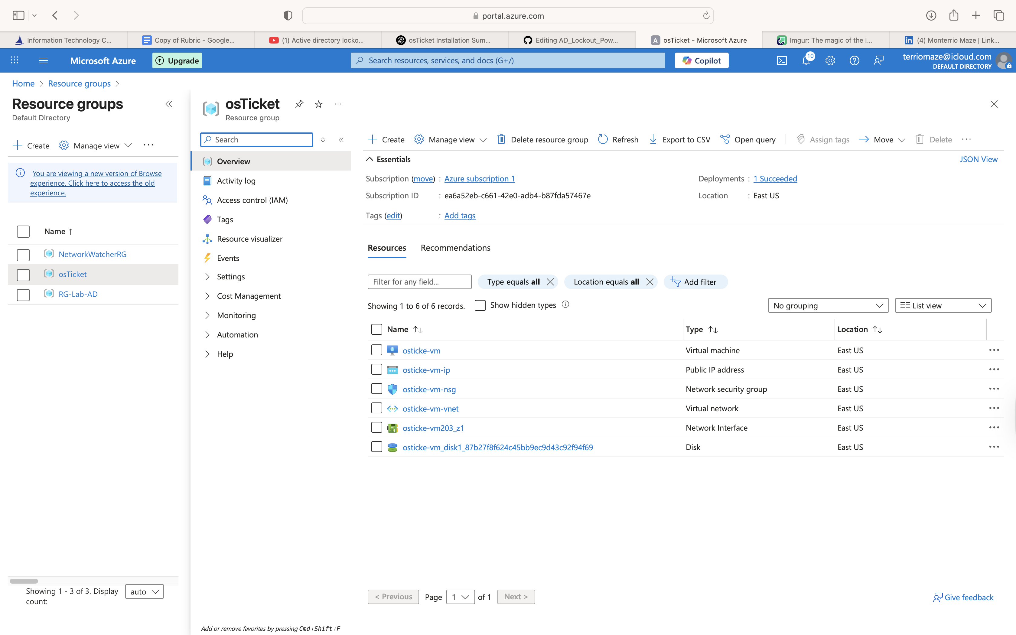Open portal settings gear icon
Image resolution: width=1016 pixels, height=635 pixels.
coord(830,60)
